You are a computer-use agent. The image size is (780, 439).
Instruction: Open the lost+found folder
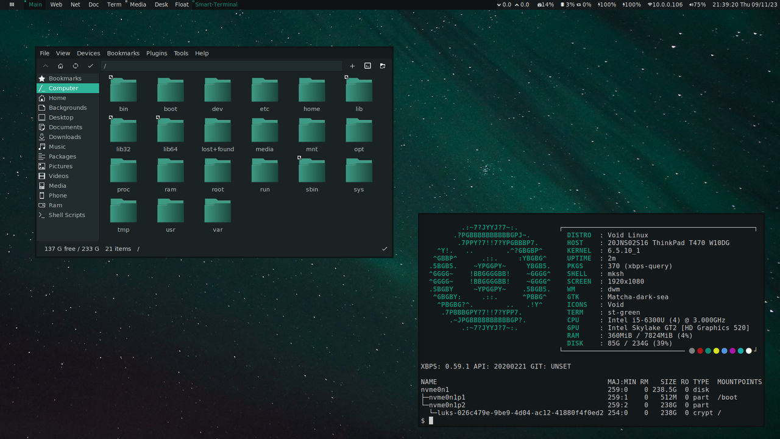pos(218,130)
